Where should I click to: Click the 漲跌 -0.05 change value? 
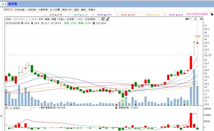pyautogui.click(x=70, y=23)
